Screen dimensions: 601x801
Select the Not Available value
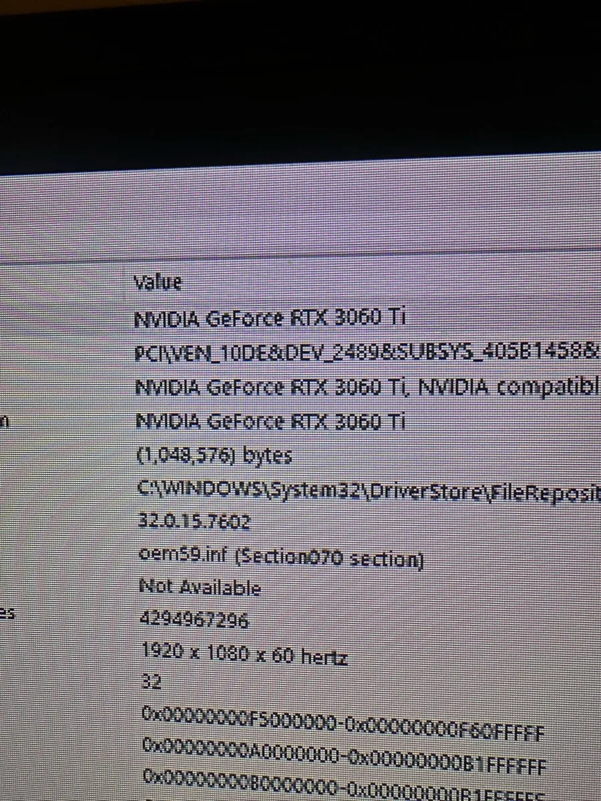click(199, 587)
